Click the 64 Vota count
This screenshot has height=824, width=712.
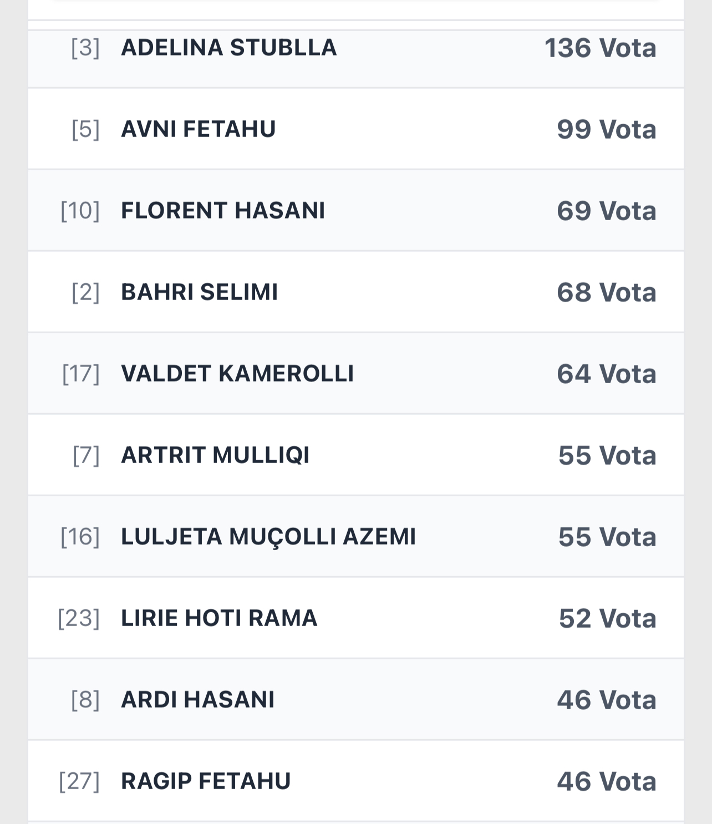[606, 374]
